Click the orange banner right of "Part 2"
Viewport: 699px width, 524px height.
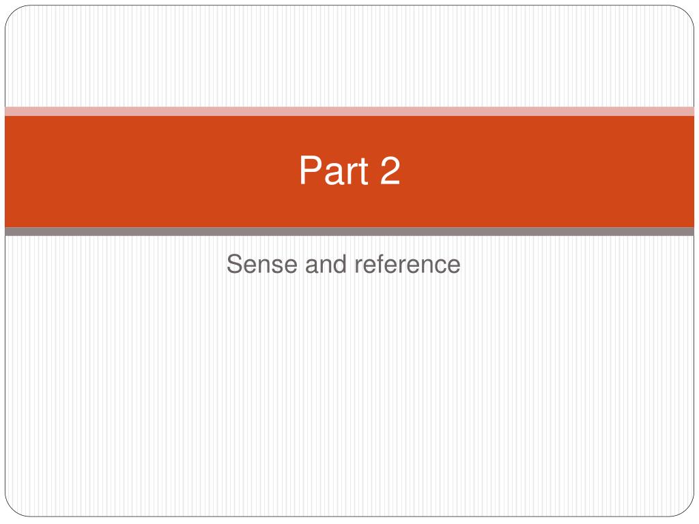(x=547, y=171)
